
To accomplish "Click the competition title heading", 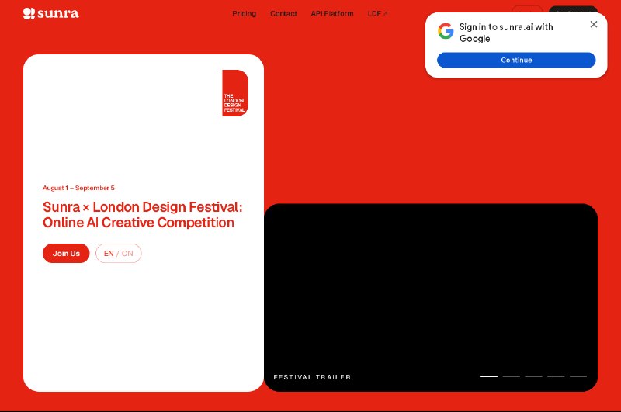I will pos(143,214).
